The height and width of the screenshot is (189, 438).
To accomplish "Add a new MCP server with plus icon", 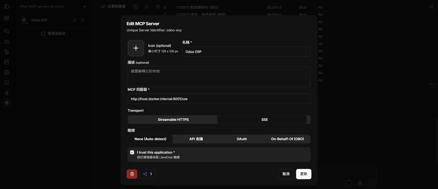I will [85, 7].
